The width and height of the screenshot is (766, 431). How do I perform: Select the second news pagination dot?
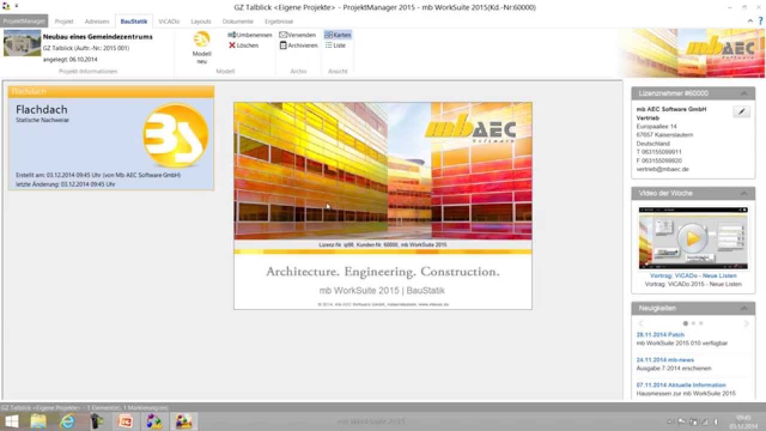pos(693,323)
